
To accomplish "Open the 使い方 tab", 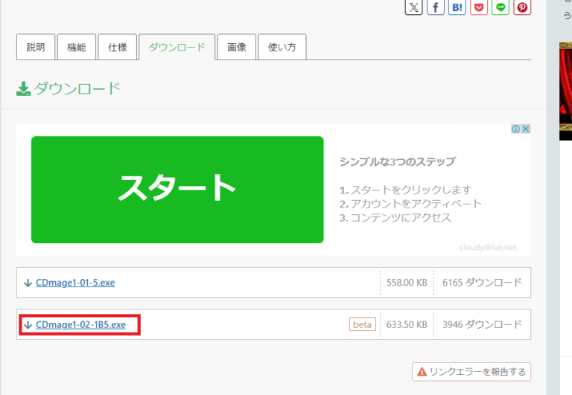I will pyautogui.click(x=282, y=47).
